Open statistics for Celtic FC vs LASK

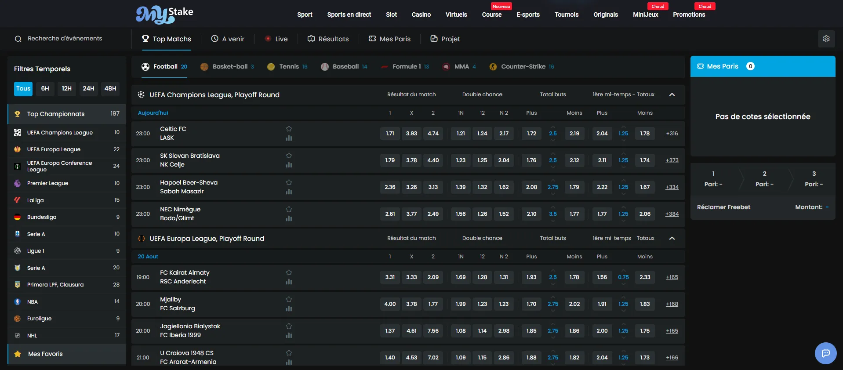tap(289, 138)
